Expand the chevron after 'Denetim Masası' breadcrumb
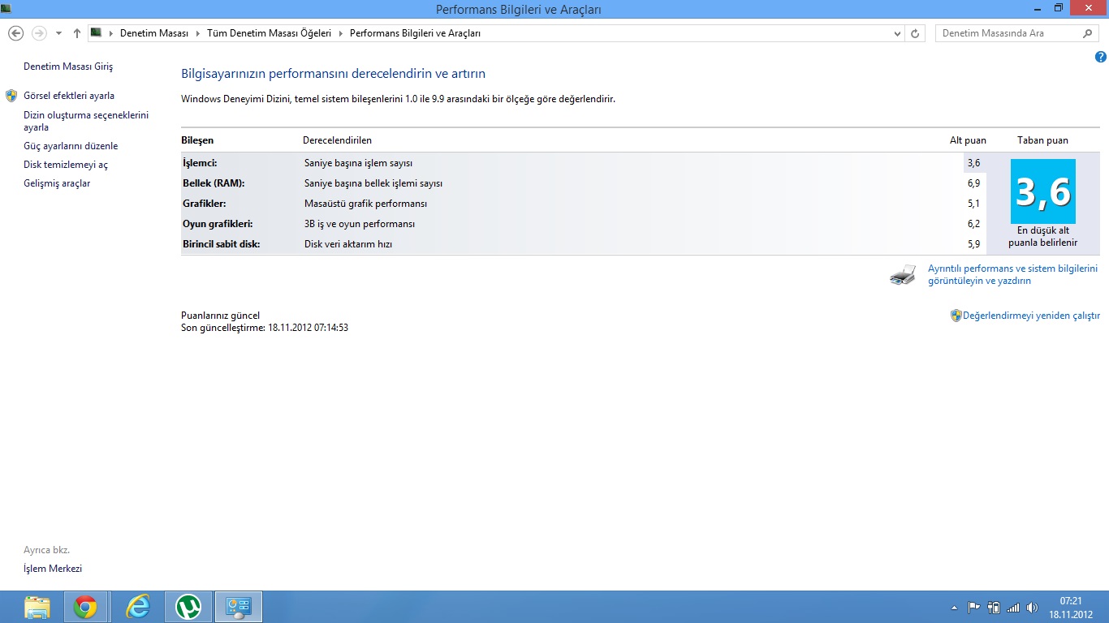The width and height of the screenshot is (1109, 623). tap(197, 33)
